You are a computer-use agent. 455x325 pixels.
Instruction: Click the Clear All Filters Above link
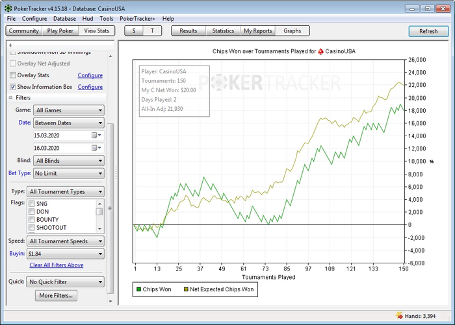tap(57, 265)
